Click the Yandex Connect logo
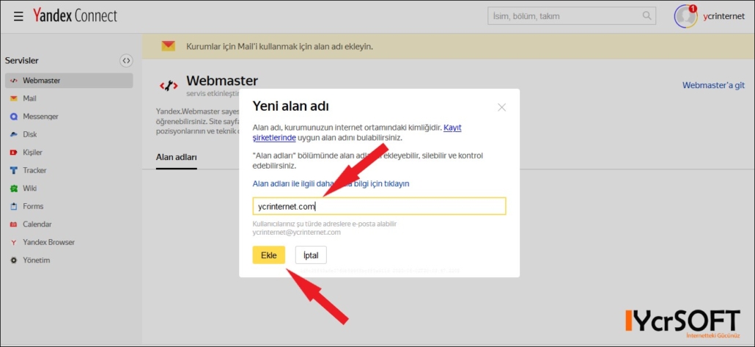755x347 pixels. click(x=75, y=16)
